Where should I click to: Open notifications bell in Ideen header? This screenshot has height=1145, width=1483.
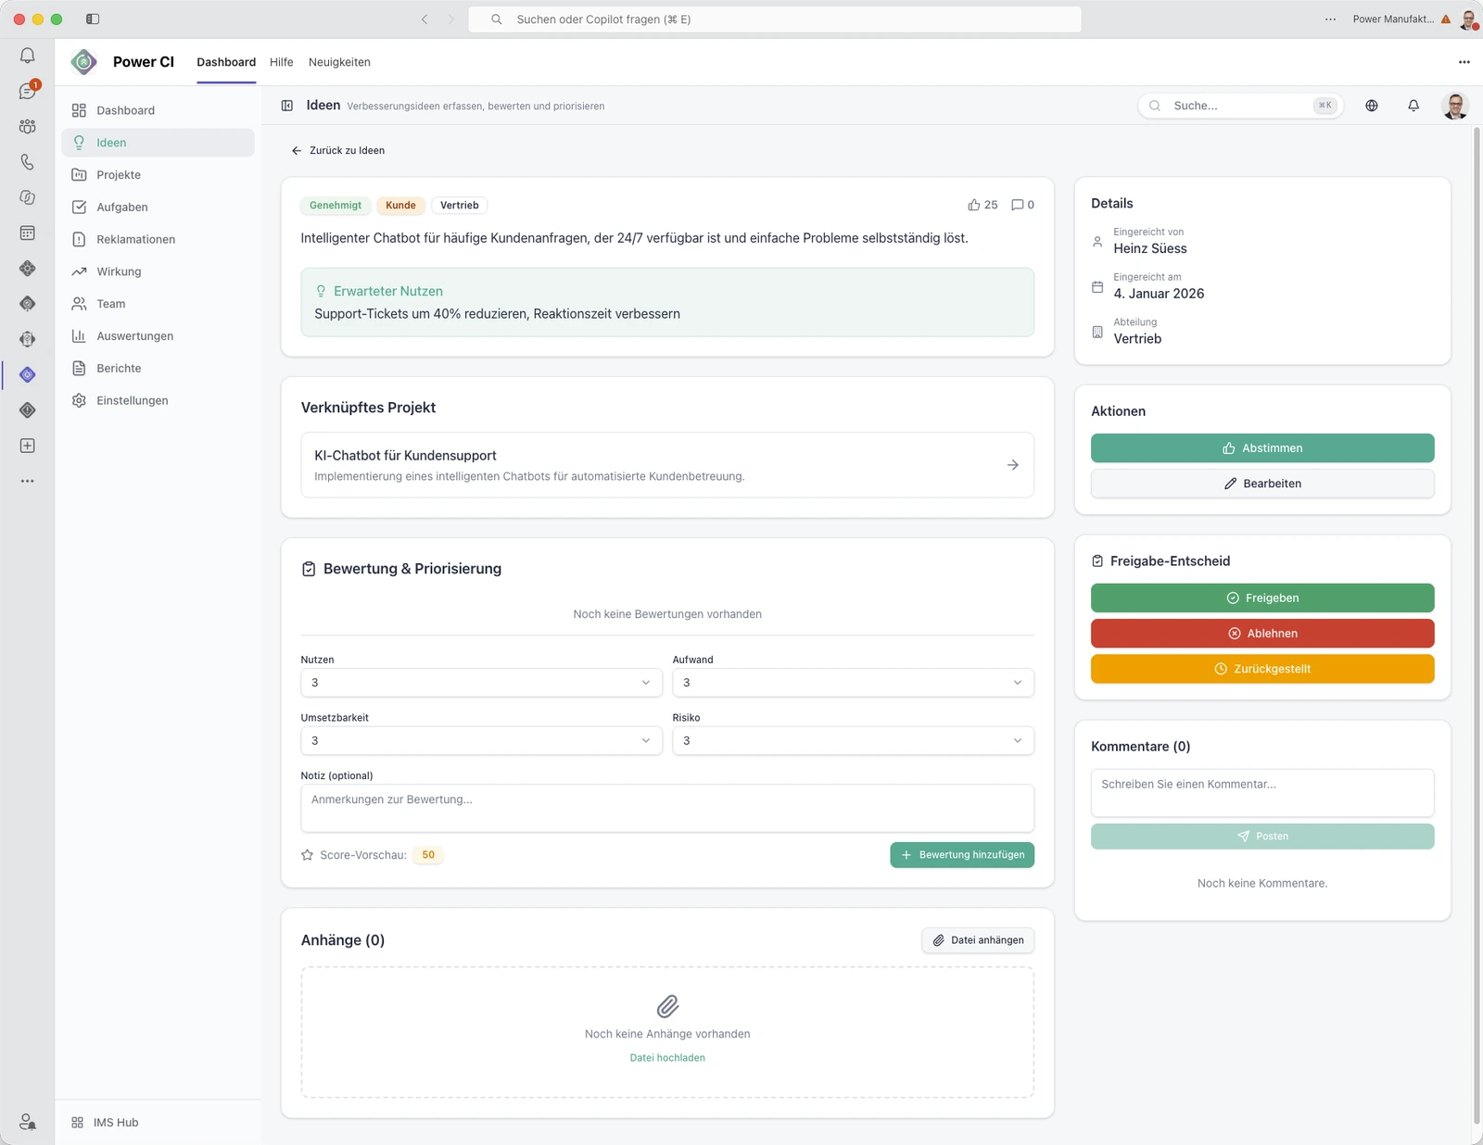pos(1413,106)
